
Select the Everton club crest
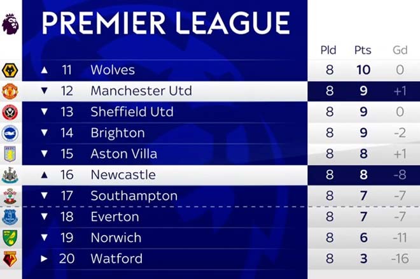[10, 217]
